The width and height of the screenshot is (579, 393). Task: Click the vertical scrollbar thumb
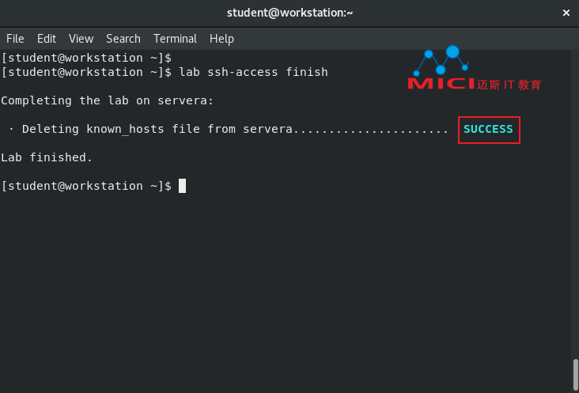(x=575, y=374)
